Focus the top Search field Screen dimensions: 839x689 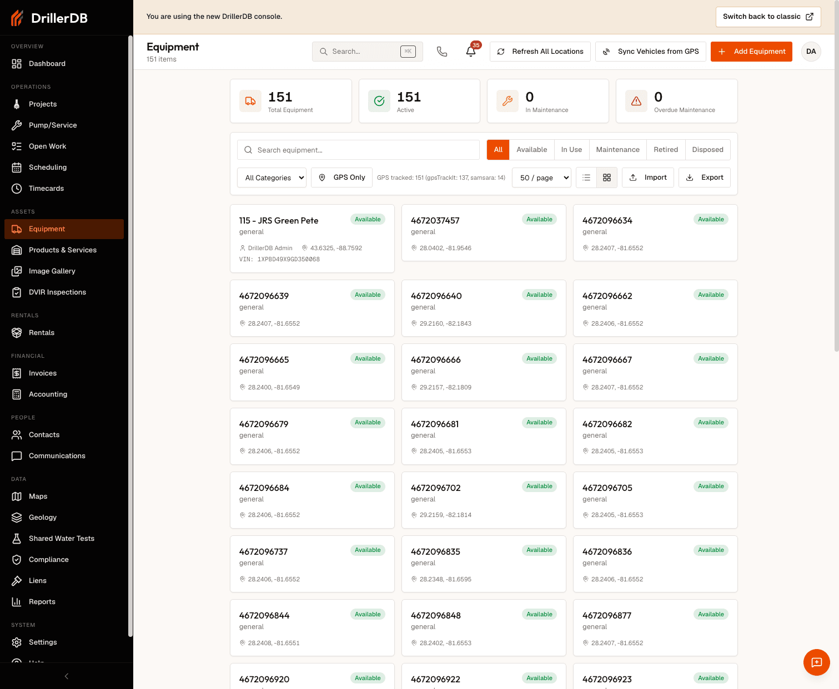point(368,52)
